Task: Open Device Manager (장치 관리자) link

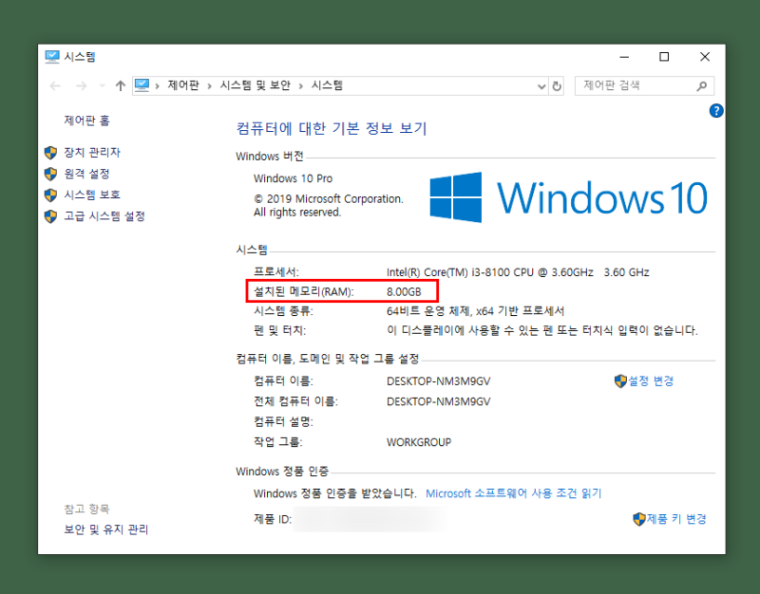Action: pyautogui.click(x=91, y=153)
